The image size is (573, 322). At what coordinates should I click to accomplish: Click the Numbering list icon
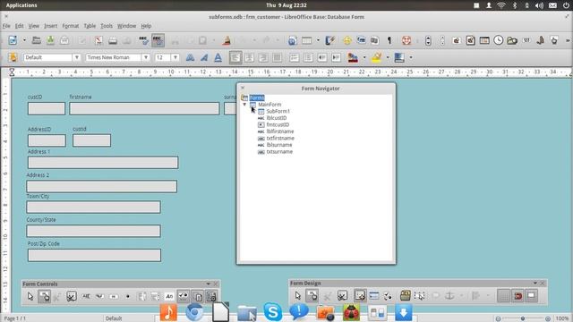pyautogui.click(x=295, y=57)
